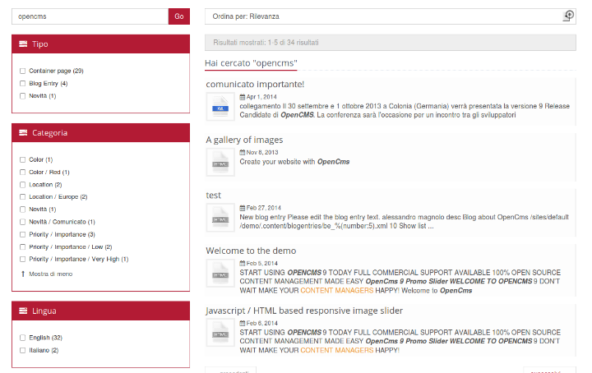Click the Go search button
The width and height of the screenshot is (592, 373).
tap(179, 16)
